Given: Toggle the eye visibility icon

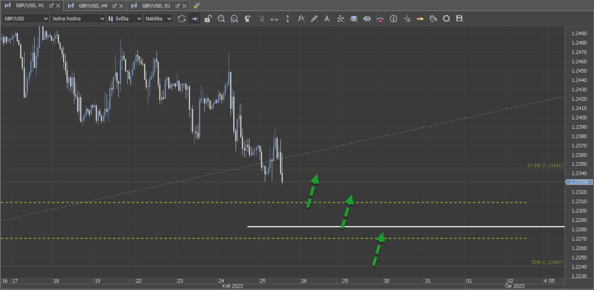Looking at the screenshot, I should coord(367,19).
